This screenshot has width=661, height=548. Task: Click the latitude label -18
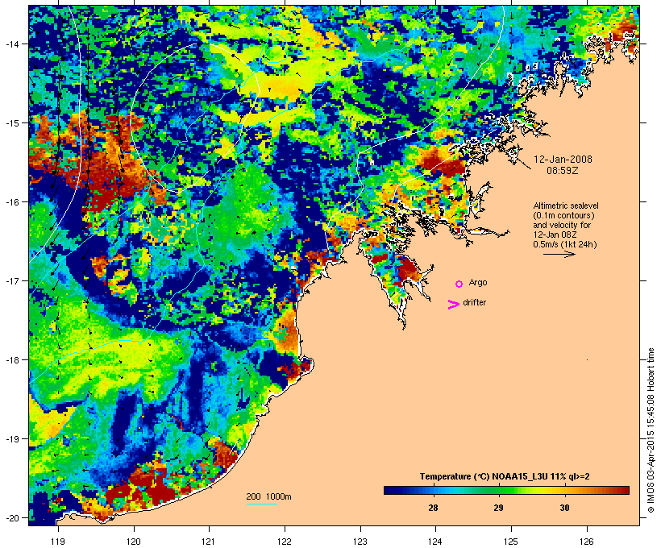click(x=11, y=360)
